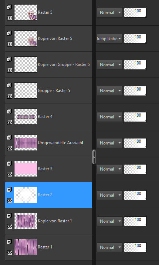Select the Kopie von Raster 1 layer name
159x265 pixels.
pyautogui.click(x=55, y=221)
